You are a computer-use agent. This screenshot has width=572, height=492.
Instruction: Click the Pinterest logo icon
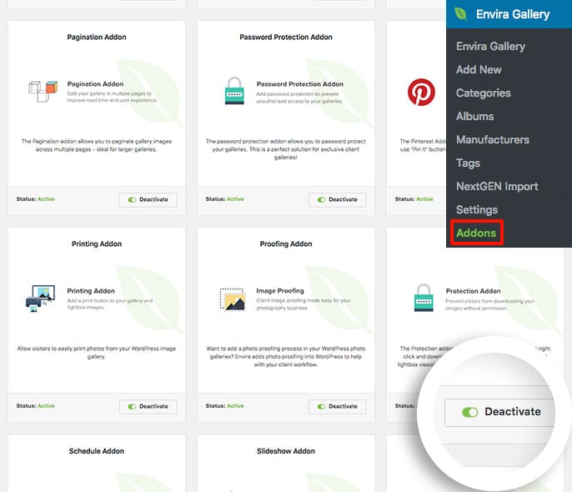click(421, 92)
